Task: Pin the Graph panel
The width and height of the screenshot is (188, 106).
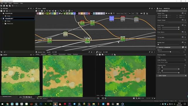Action: tap(150, 9)
